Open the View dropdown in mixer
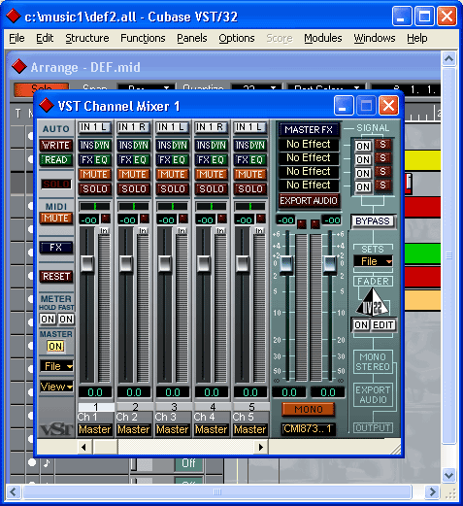This screenshot has height=506, width=463. [x=56, y=387]
